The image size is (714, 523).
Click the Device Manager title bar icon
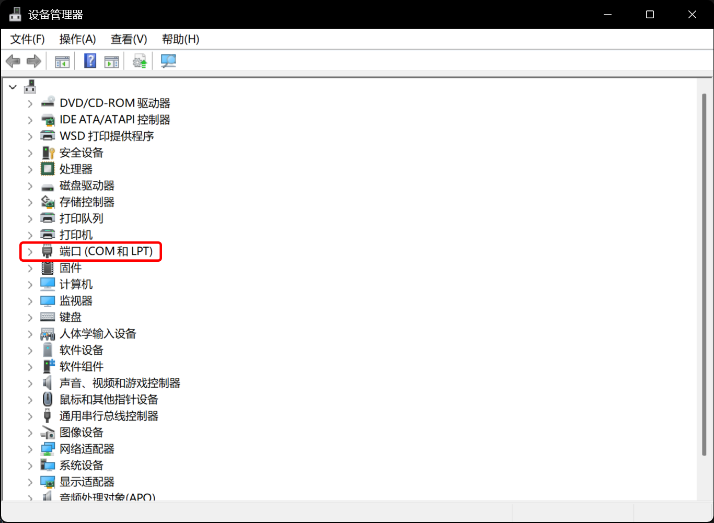(15, 14)
